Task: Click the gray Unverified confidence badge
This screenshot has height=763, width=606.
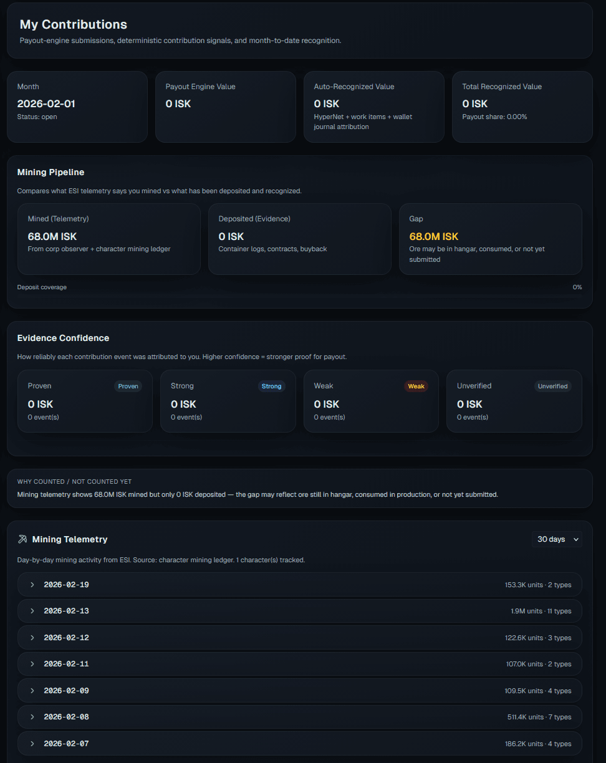Action: pyautogui.click(x=553, y=386)
